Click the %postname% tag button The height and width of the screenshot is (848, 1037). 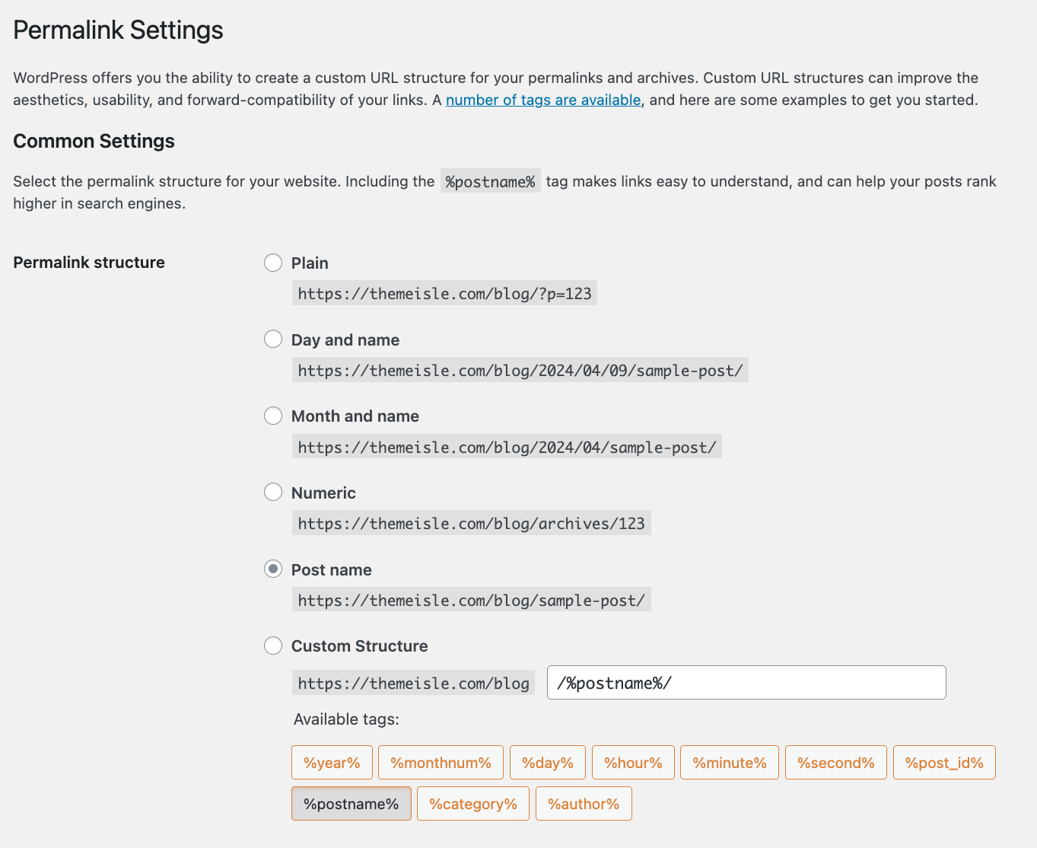pos(351,803)
